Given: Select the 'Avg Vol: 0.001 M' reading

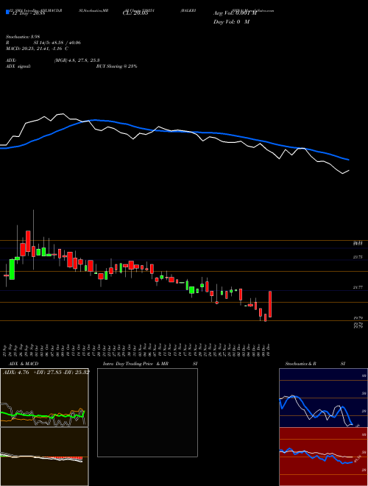Looking at the screenshot, I should click(x=235, y=13).
